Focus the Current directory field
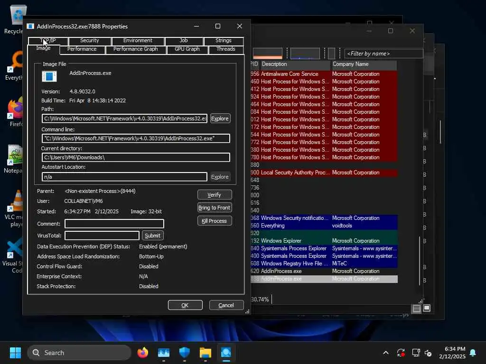Viewport: 486px width, 364px height. tap(136, 157)
